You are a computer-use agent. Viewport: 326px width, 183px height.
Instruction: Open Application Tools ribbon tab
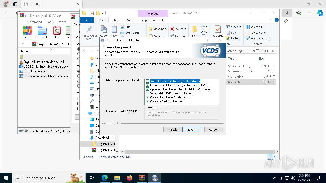coord(153,20)
